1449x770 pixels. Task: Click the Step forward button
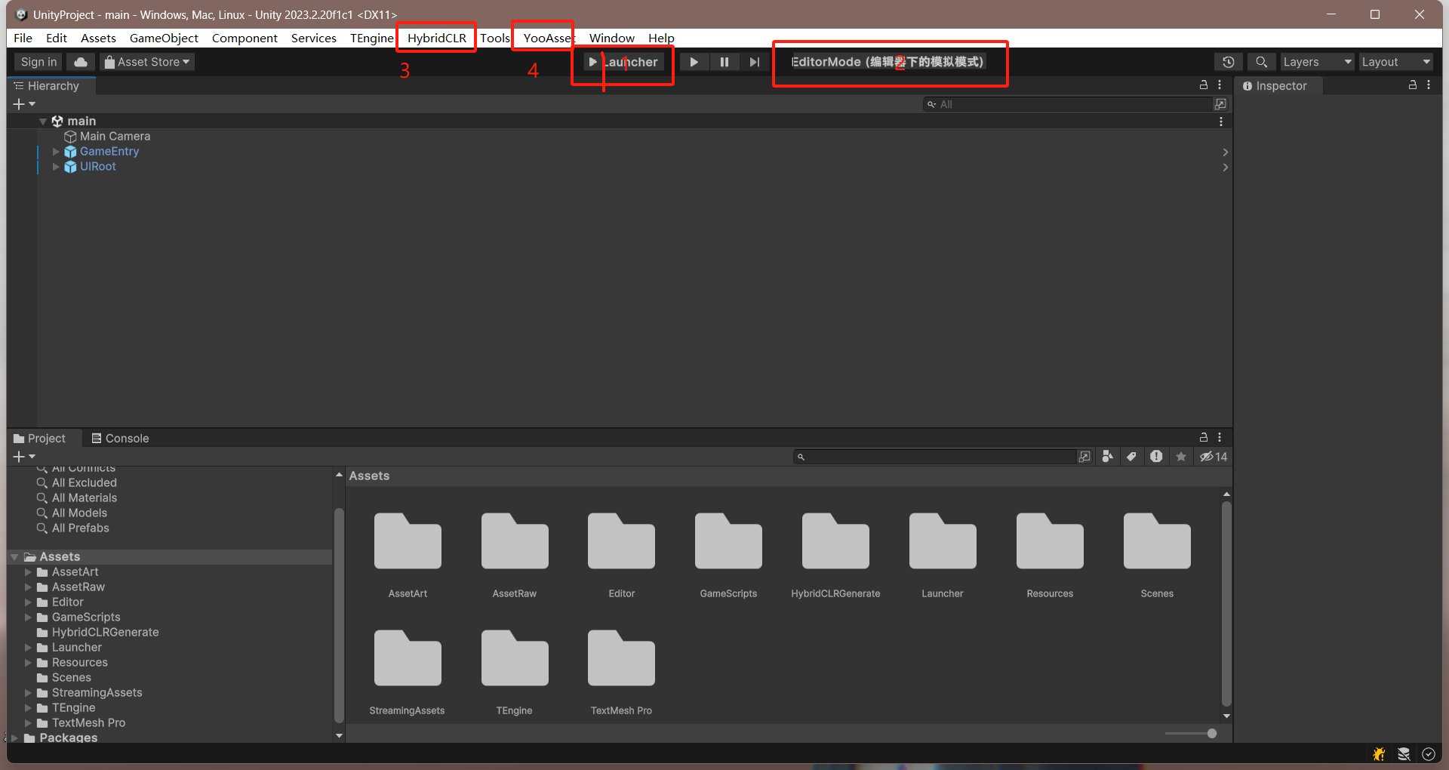click(754, 62)
